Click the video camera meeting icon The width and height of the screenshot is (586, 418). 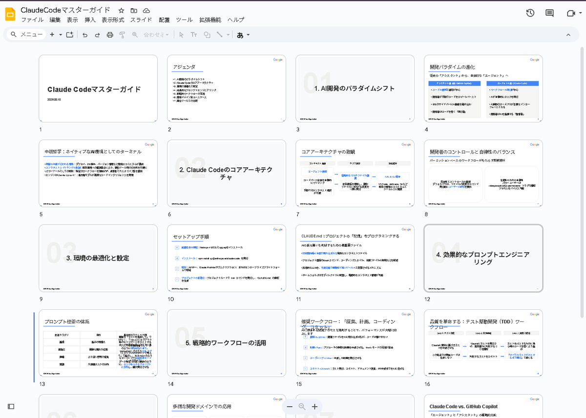point(570,13)
